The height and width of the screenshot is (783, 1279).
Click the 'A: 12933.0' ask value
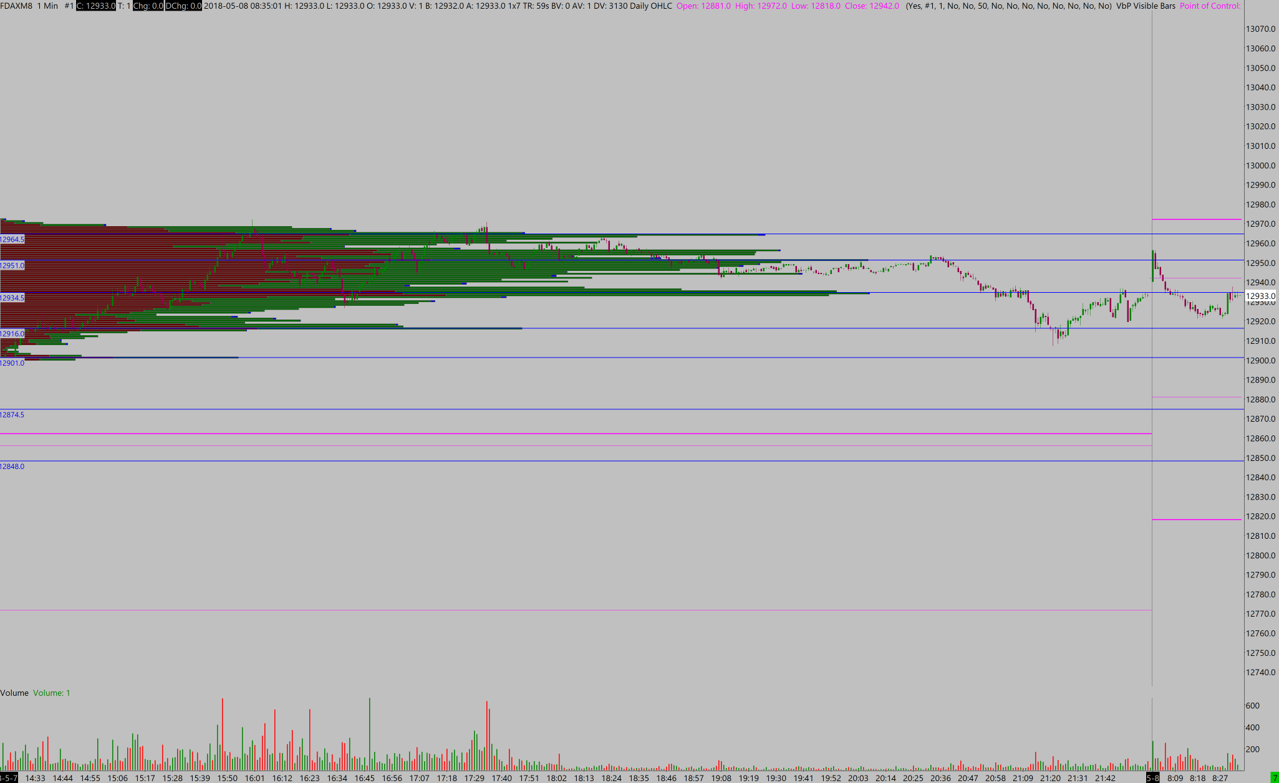pyautogui.click(x=485, y=6)
